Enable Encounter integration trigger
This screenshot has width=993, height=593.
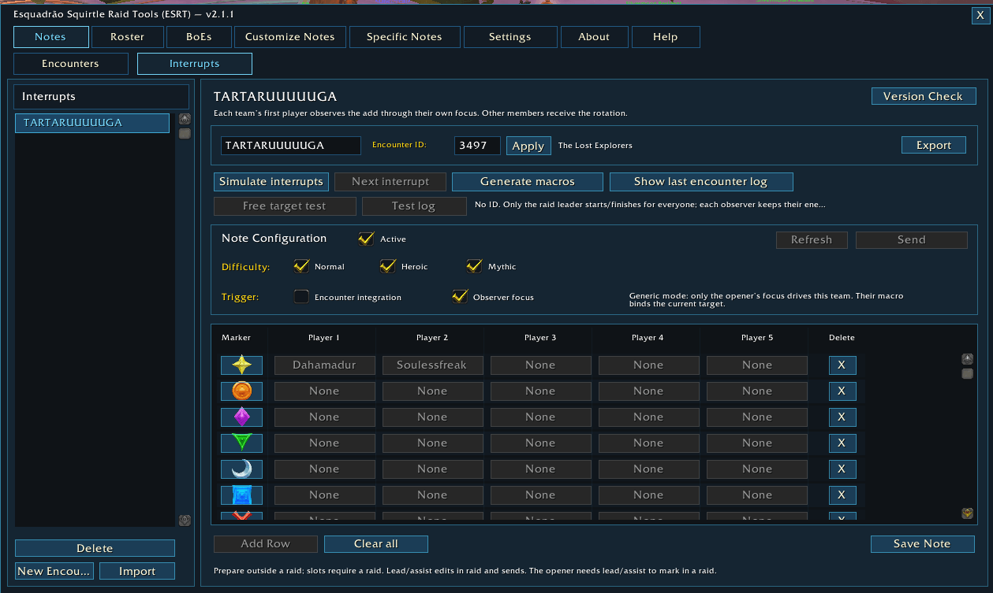(x=301, y=297)
